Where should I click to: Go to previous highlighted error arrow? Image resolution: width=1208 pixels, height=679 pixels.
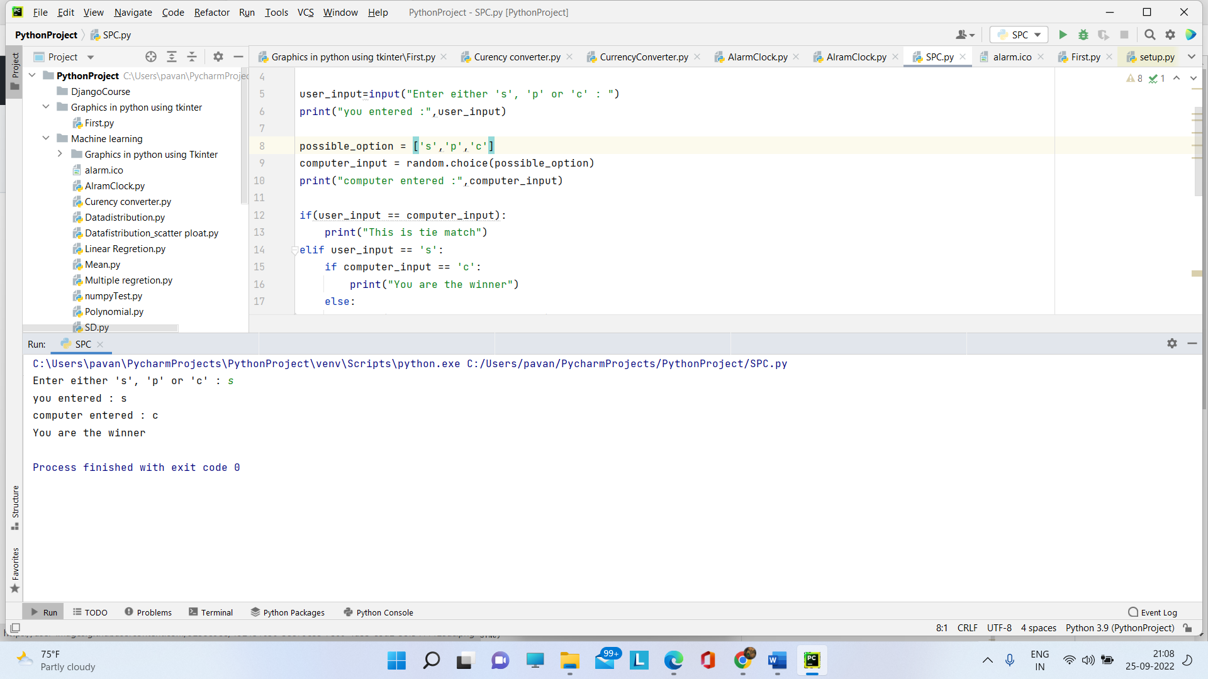[1177, 78]
